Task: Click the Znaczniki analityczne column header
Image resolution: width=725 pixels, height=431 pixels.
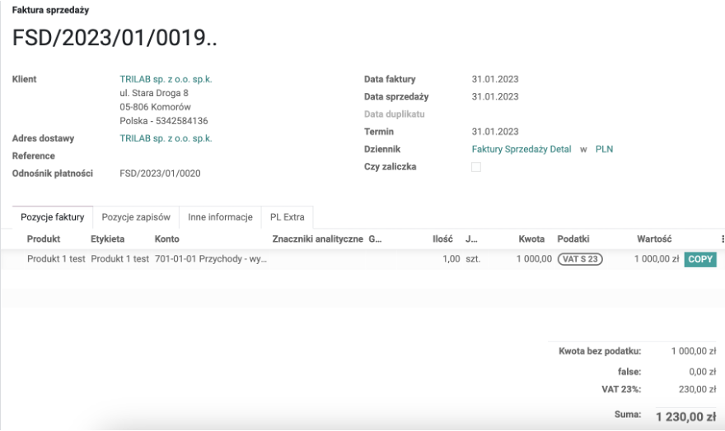Action: pos(318,239)
